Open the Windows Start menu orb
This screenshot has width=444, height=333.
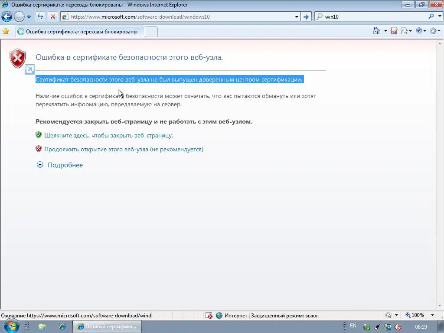pos(11,326)
